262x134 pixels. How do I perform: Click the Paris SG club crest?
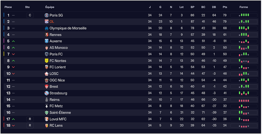pyautogui.click(x=47, y=15)
